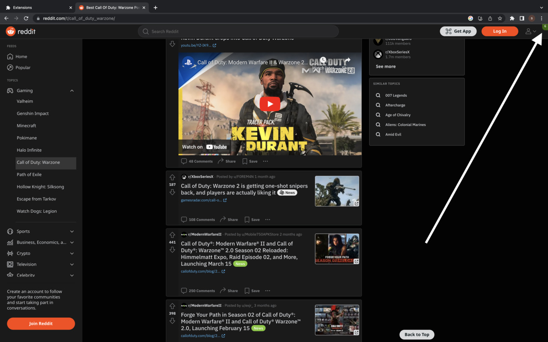Select Minecraft in the Gaming topics
The image size is (548, 342).
click(x=27, y=126)
